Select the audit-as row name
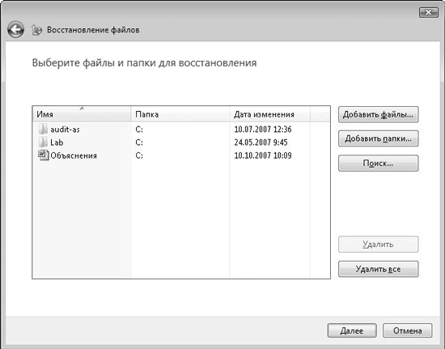445x349 pixels. 65,130
